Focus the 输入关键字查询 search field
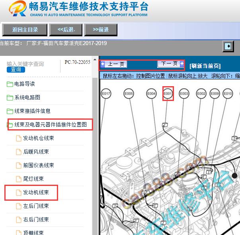This screenshot has width=240, height=235. [x=25, y=64]
